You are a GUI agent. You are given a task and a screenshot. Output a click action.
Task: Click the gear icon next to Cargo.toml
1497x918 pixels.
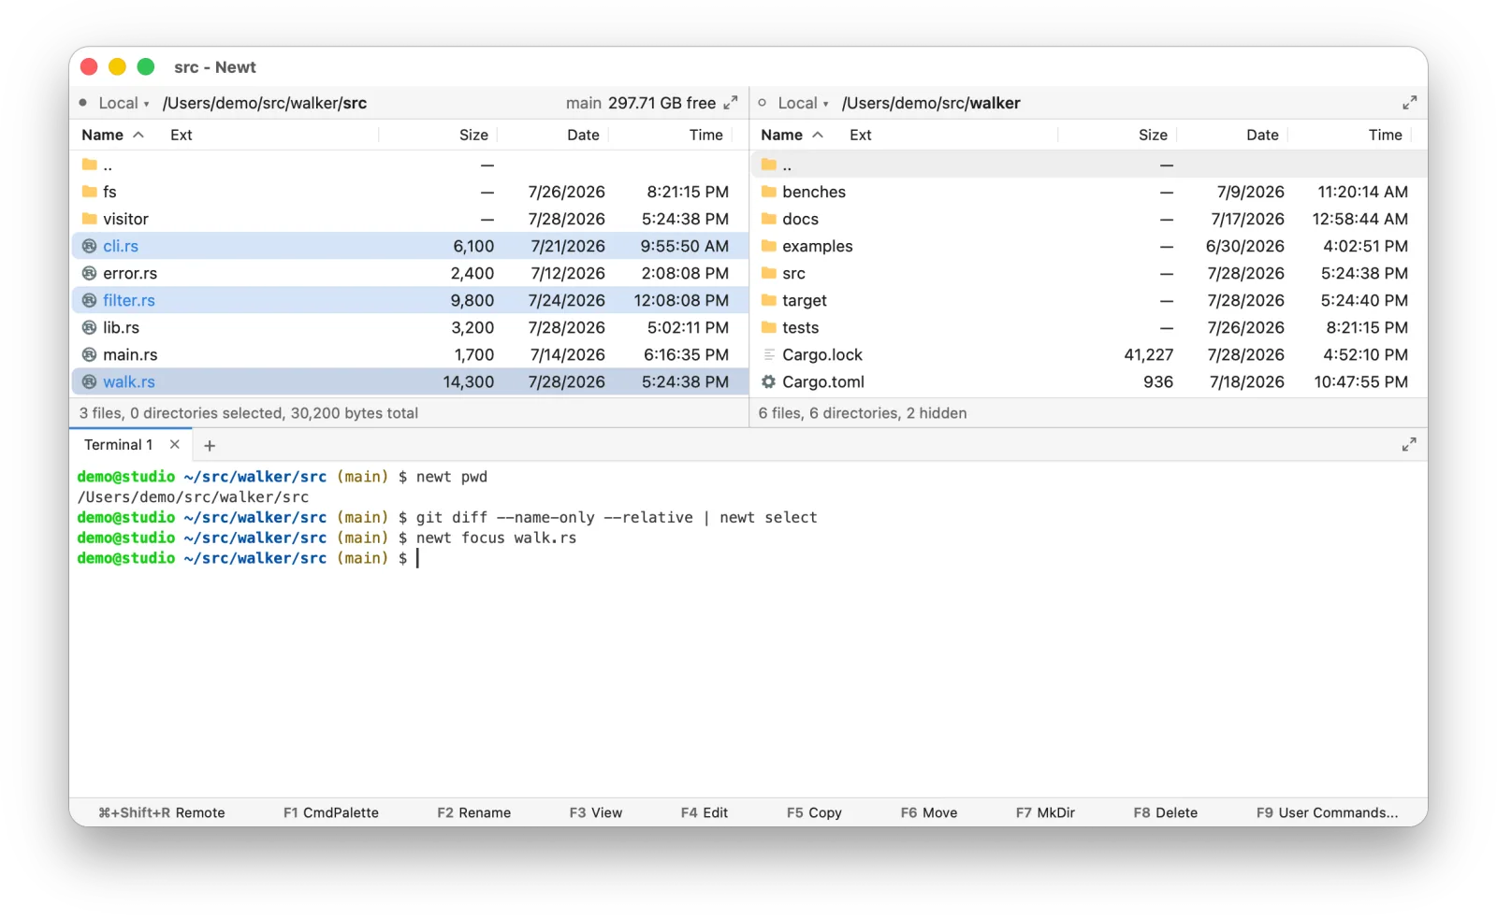pyautogui.click(x=768, y=381)
